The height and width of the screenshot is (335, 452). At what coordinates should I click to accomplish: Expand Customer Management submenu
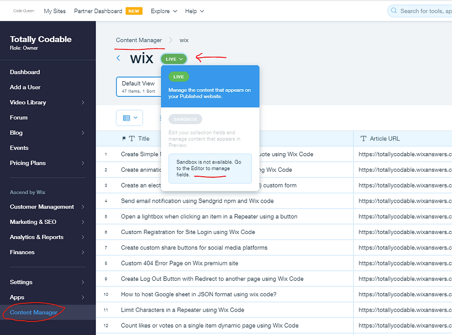(x=83, y=207)
